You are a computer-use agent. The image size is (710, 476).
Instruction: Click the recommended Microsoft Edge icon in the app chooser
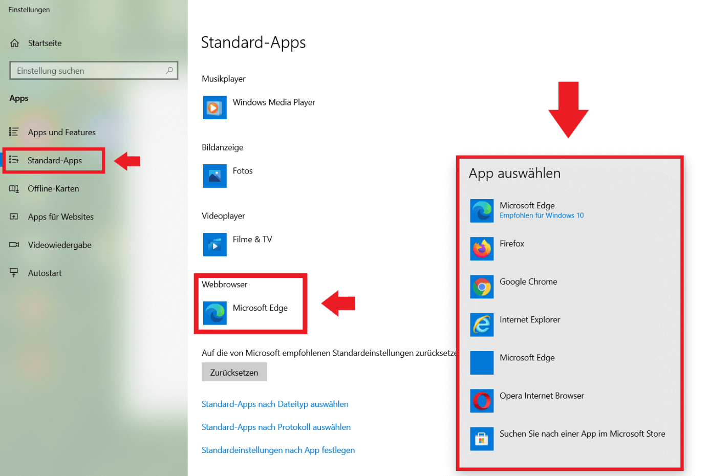[482, 211]
